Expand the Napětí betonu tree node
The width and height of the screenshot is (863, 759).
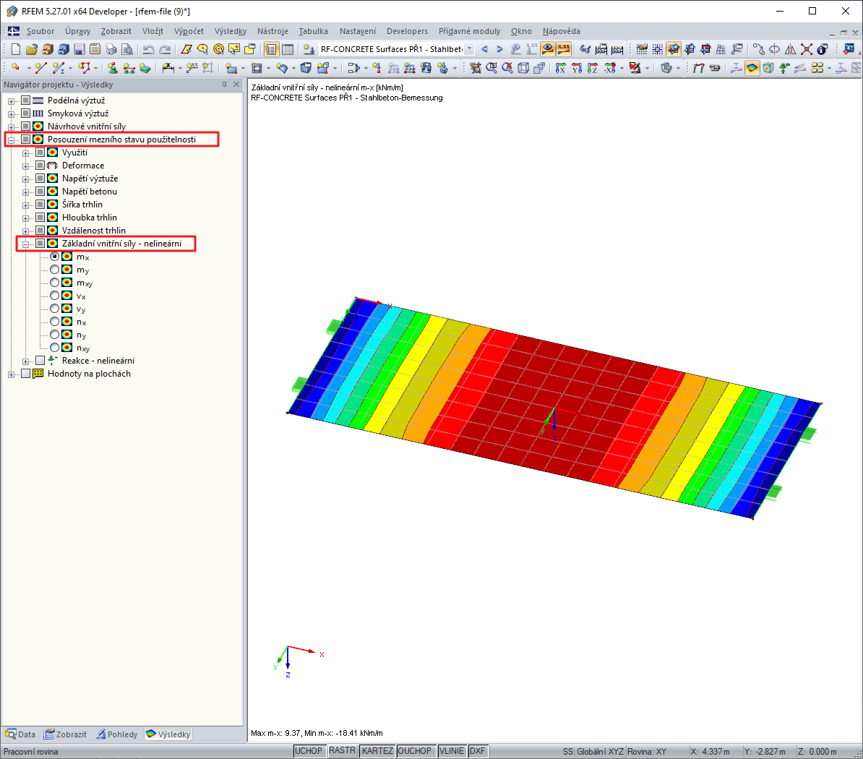pos(25,192)
